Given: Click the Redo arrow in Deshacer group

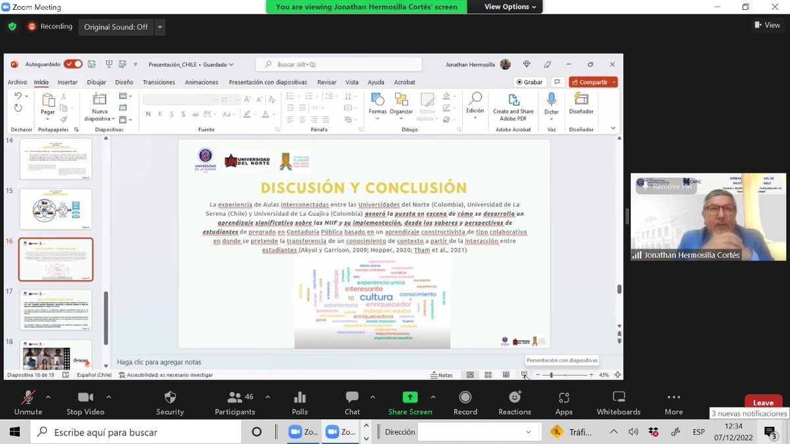Looking at the screenshot, I should [18, 109].
